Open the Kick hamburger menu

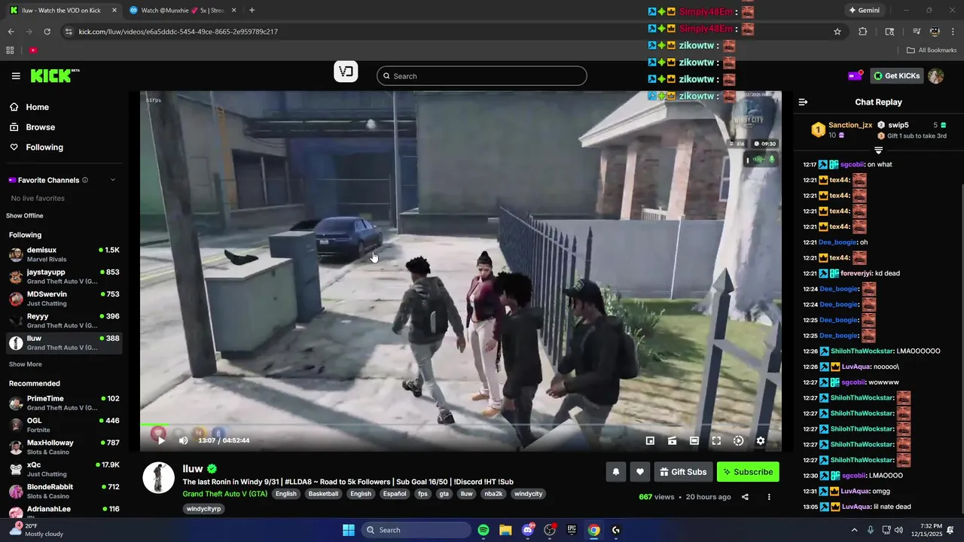click(x=16, y=76)
